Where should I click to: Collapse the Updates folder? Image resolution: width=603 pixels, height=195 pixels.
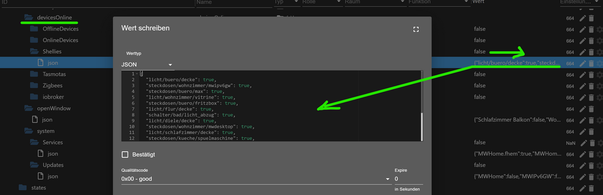pyautogui.click(x=34, y=165)
